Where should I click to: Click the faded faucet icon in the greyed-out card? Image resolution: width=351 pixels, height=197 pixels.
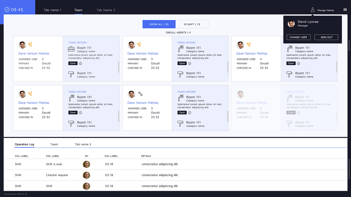(x=290, y=98)
